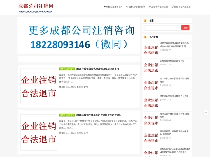Screen dimensions: 210x157
Task: Open thumbnail of 2025年成都营业执照注销流程 article
Action: coord(39,86)
